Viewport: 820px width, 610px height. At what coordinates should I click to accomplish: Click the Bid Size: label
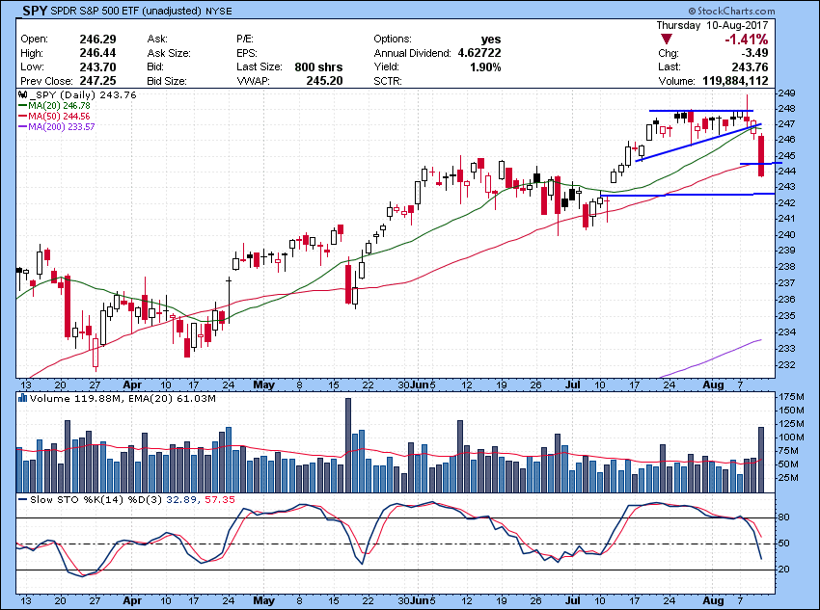(167, 81)
